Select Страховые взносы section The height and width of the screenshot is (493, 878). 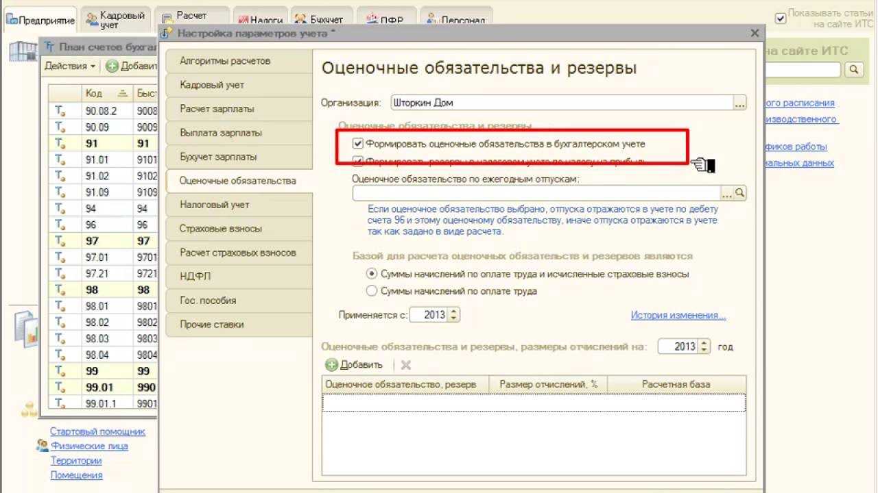[239, 229]
